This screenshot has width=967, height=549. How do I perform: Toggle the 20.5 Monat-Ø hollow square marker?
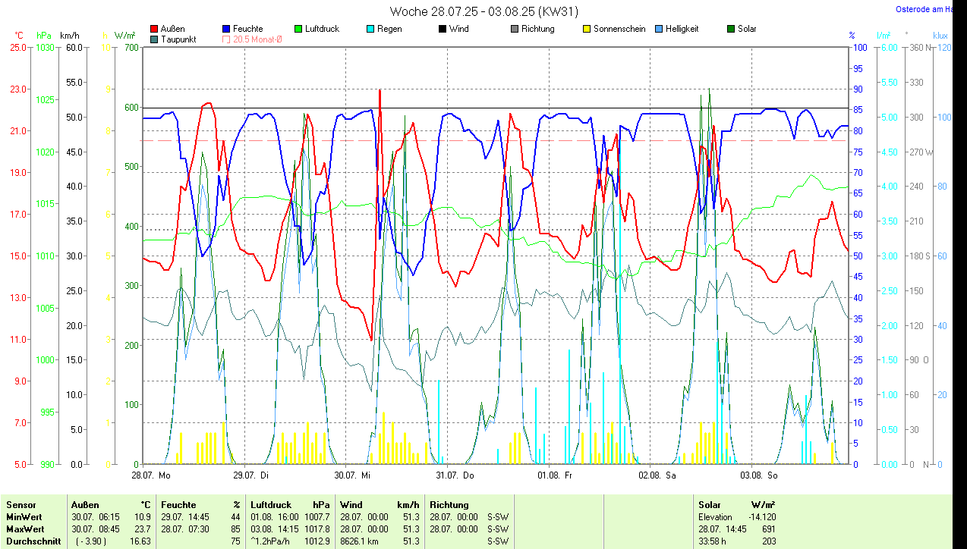227,39
